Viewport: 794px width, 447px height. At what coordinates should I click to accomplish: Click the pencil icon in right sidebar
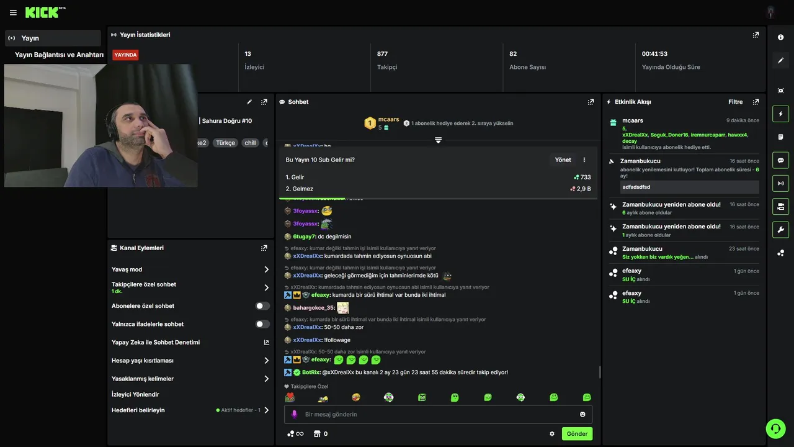point(780,60)
